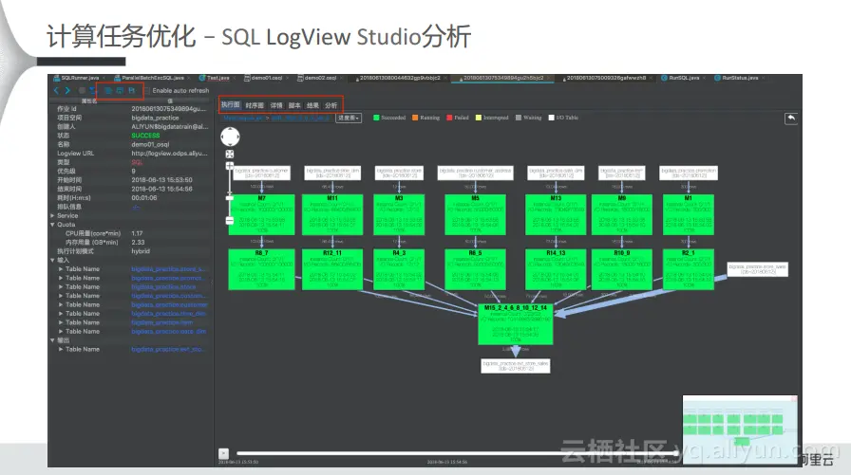Select the R12_11 task node
The width and height of the screenshot is (851, 475).
click(x=332, y=269)
